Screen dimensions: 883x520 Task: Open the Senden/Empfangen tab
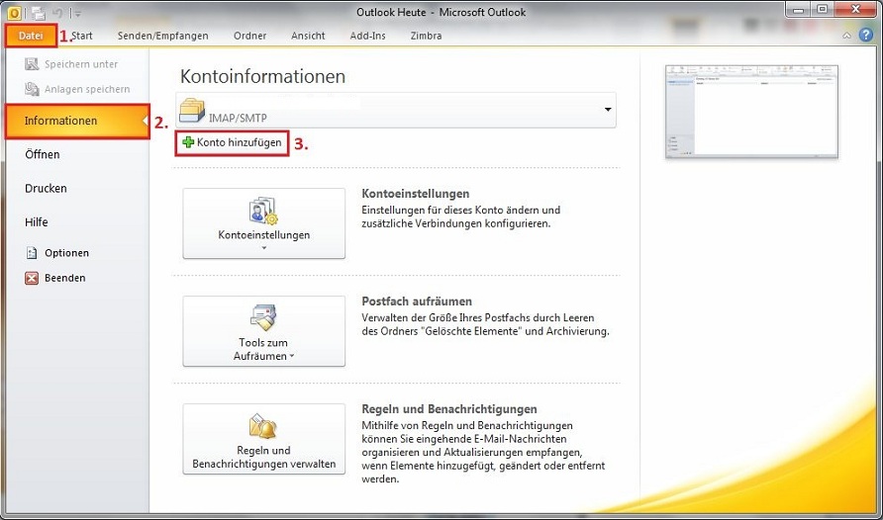(162, 36)
